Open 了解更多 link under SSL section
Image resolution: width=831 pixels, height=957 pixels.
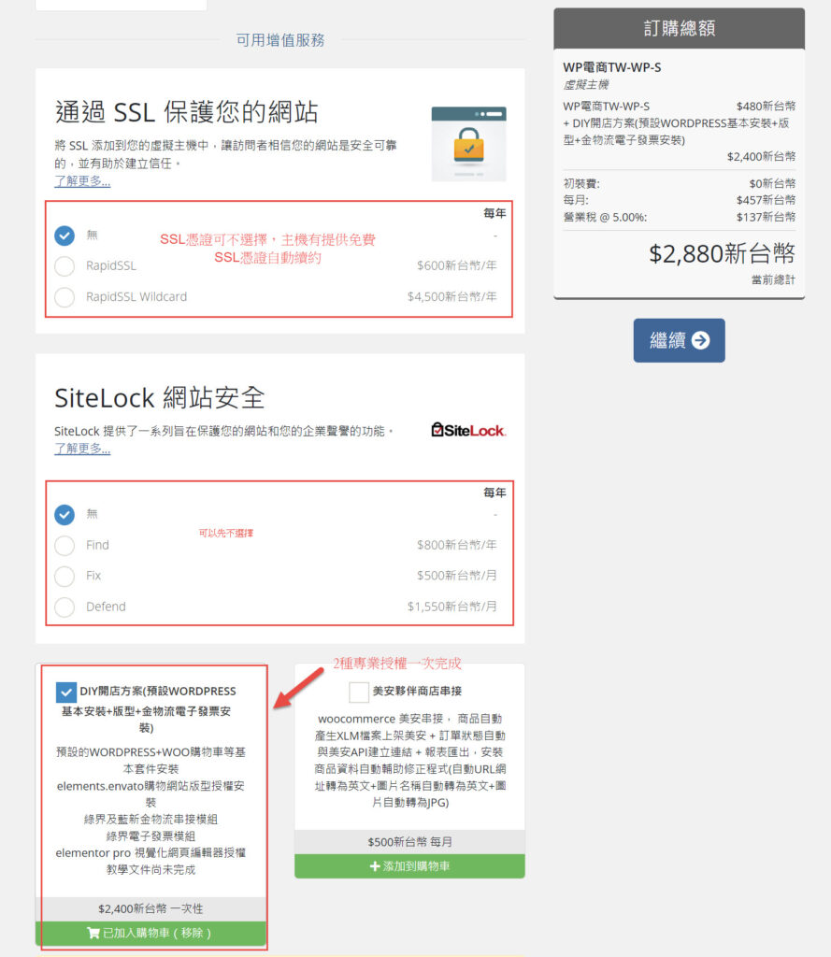82,181
